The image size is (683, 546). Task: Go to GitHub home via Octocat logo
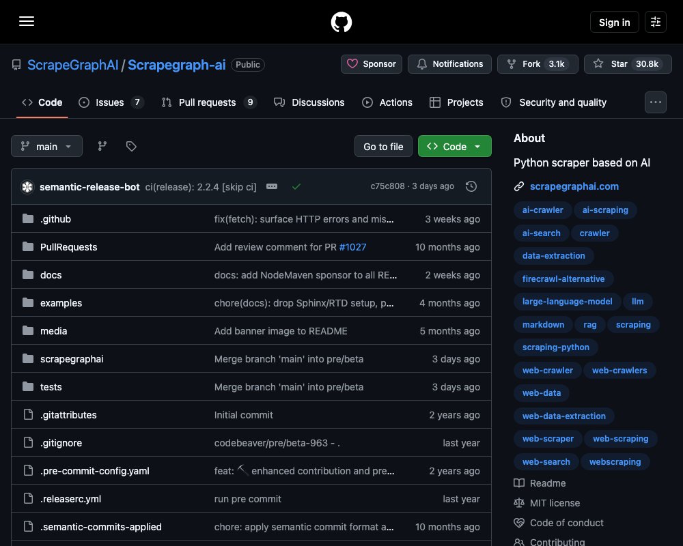click(341, 22)
